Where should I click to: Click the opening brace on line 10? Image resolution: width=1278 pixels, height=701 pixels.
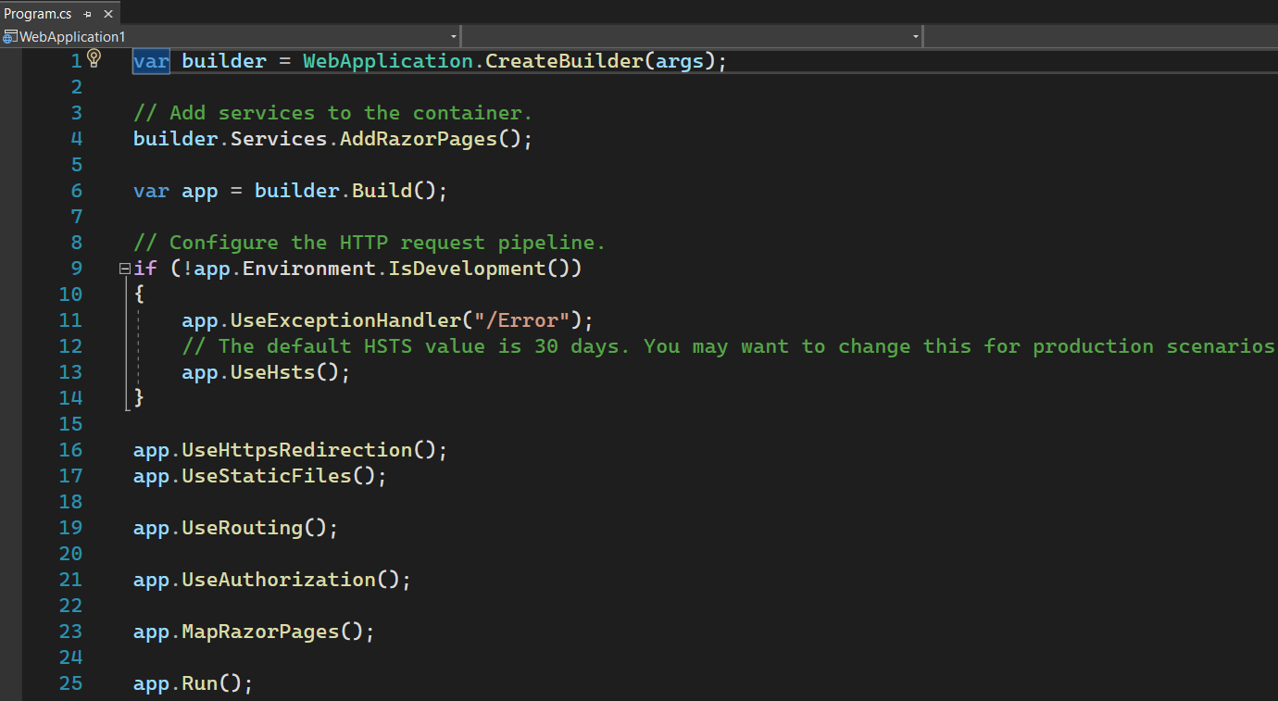(x=139, y=294)
